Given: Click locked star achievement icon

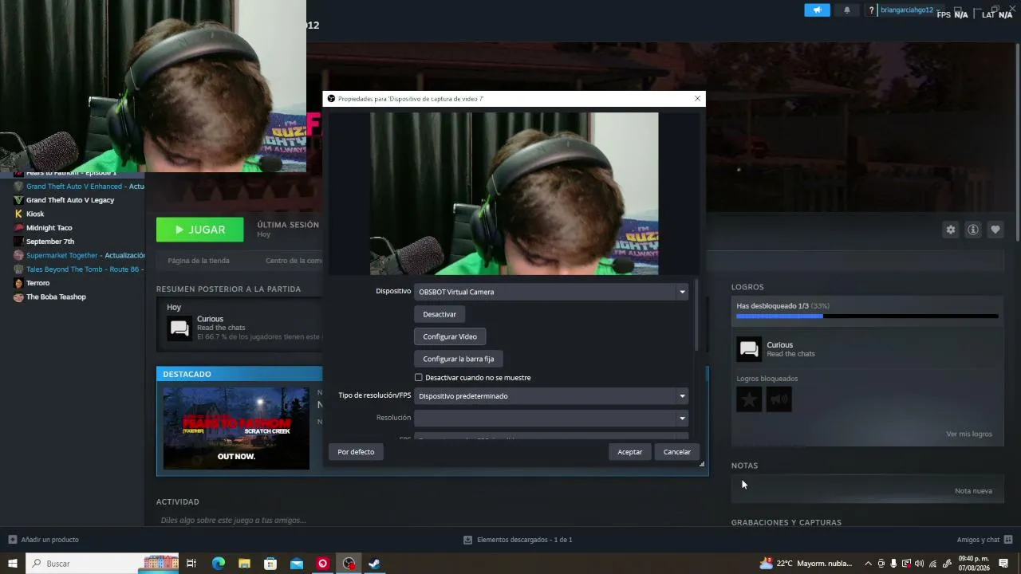Looking at the screenshot, I should point(749,399).
